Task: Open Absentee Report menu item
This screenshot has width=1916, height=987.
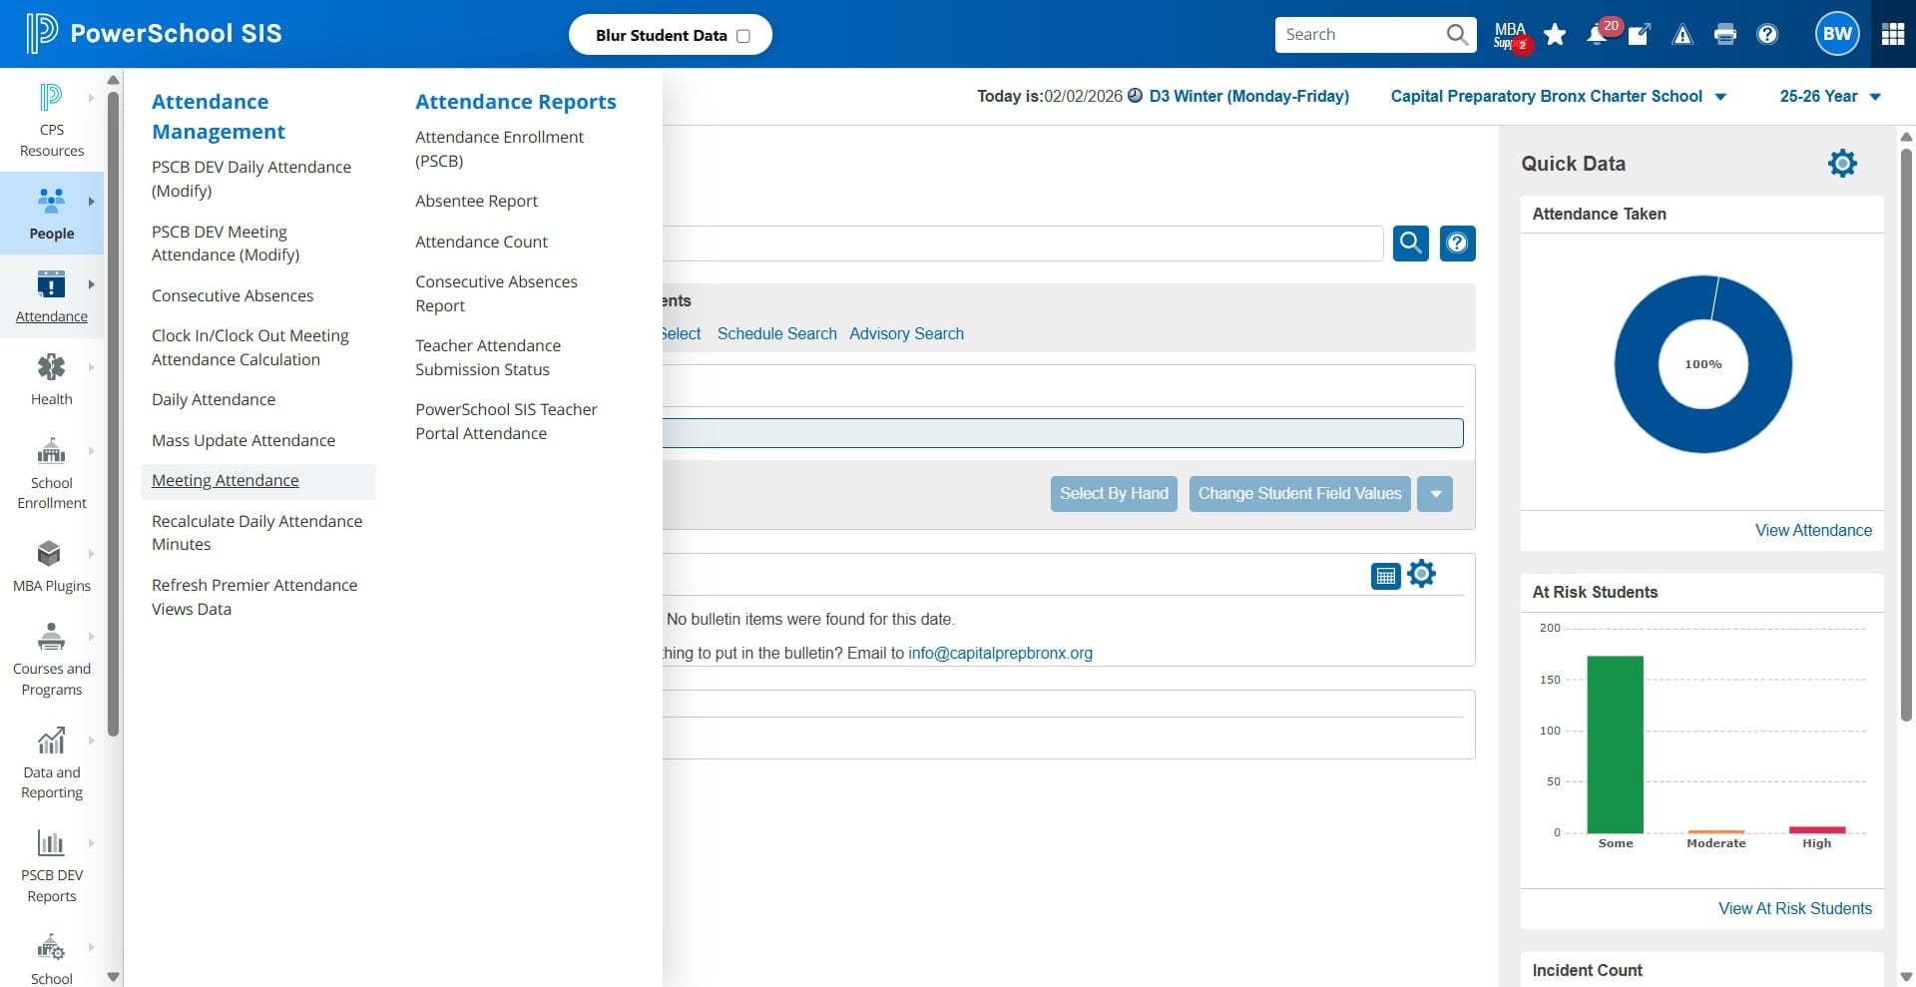Action: tap(476, 201)
